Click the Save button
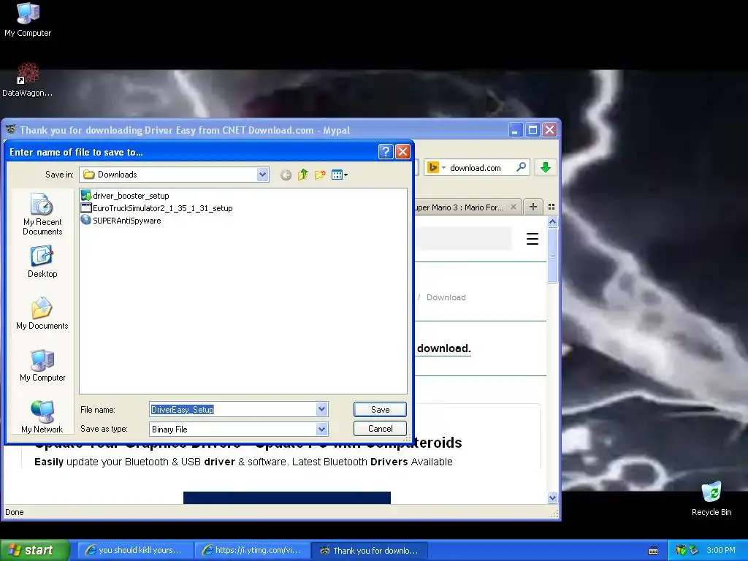The height and width of the screenshot is (561, 748). tap(380, 409)
